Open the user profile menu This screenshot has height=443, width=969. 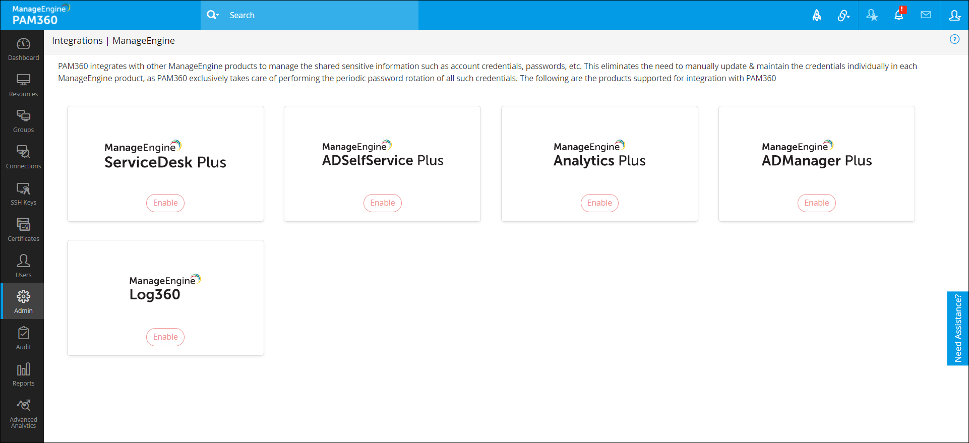954,16
